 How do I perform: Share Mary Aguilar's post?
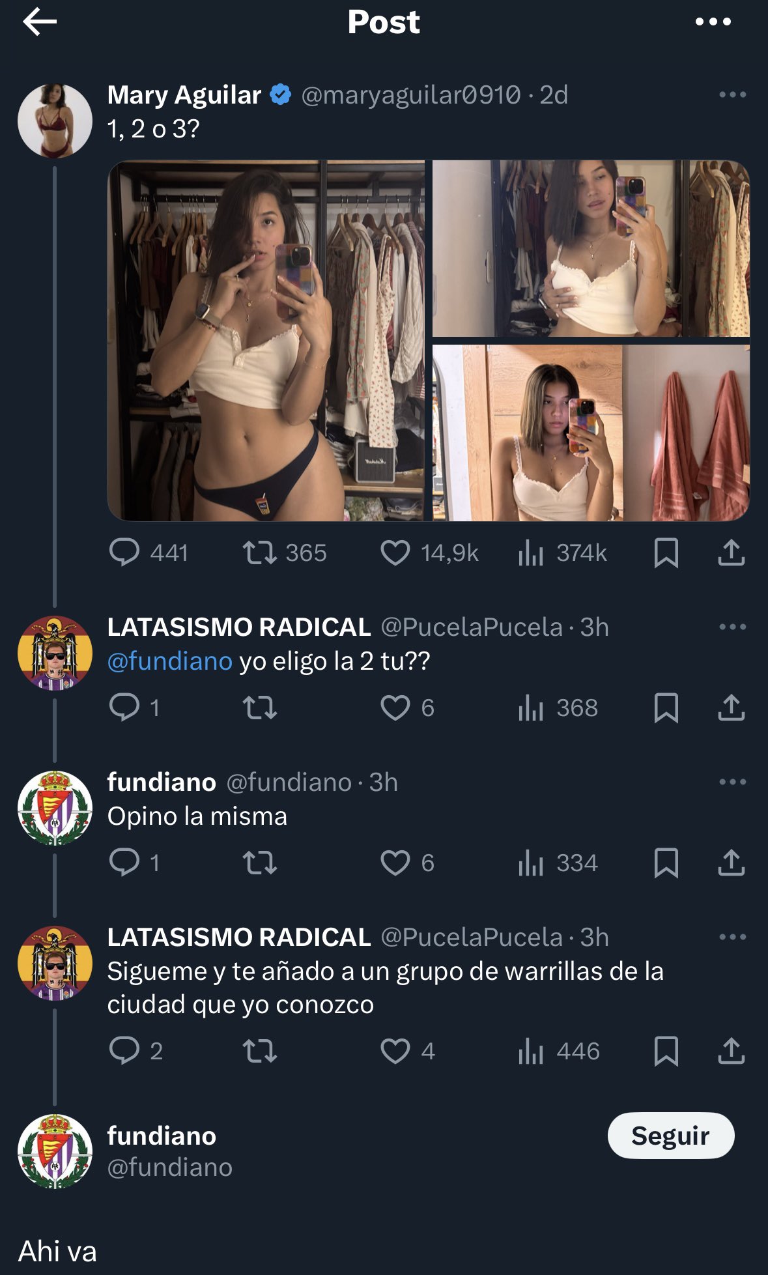731,553
